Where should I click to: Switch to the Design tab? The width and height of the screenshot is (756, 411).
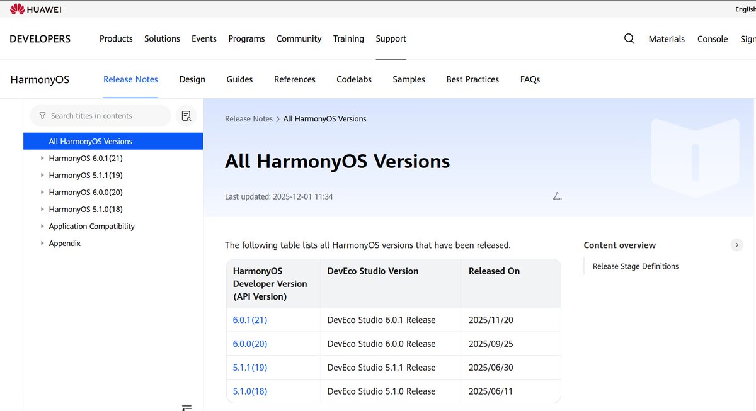click(x=192, y=79)
